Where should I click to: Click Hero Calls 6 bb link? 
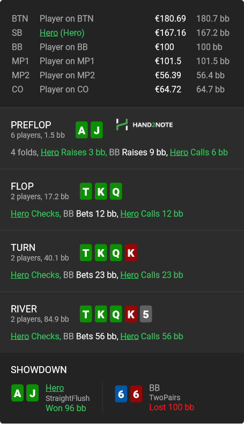click(x=199, y=152)
